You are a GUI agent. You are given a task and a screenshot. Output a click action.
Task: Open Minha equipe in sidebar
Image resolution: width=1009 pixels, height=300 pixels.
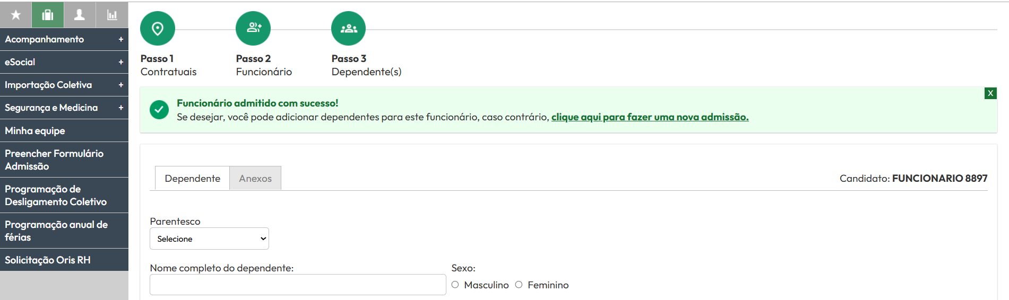pyautogui.click(x=64, y=130)
